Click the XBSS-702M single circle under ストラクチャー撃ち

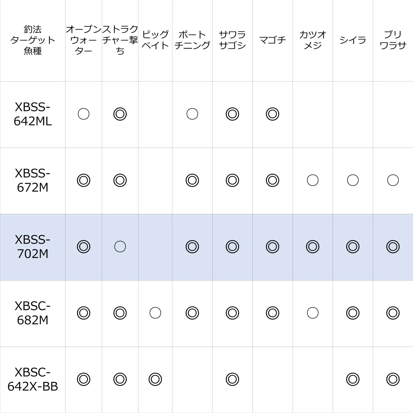point(120,247)
